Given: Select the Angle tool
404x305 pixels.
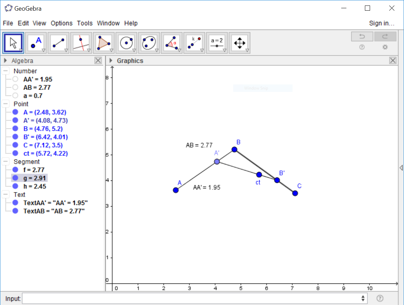Looking at the screenshot, I should (x=171, y=43).
